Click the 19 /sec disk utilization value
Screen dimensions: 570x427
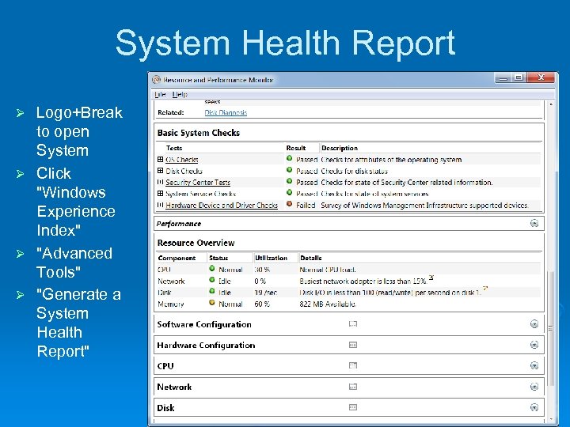click(x=266, y=293)
